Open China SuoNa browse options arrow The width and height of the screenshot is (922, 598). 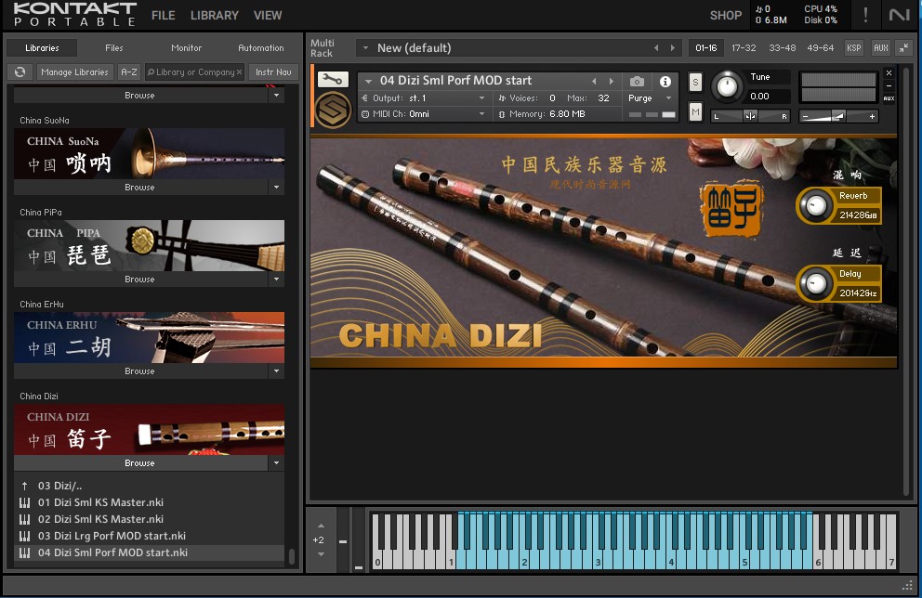click(x=276, y=188)
